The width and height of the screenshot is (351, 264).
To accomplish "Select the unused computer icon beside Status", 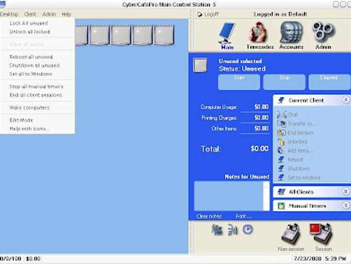I will click(200, 65).
